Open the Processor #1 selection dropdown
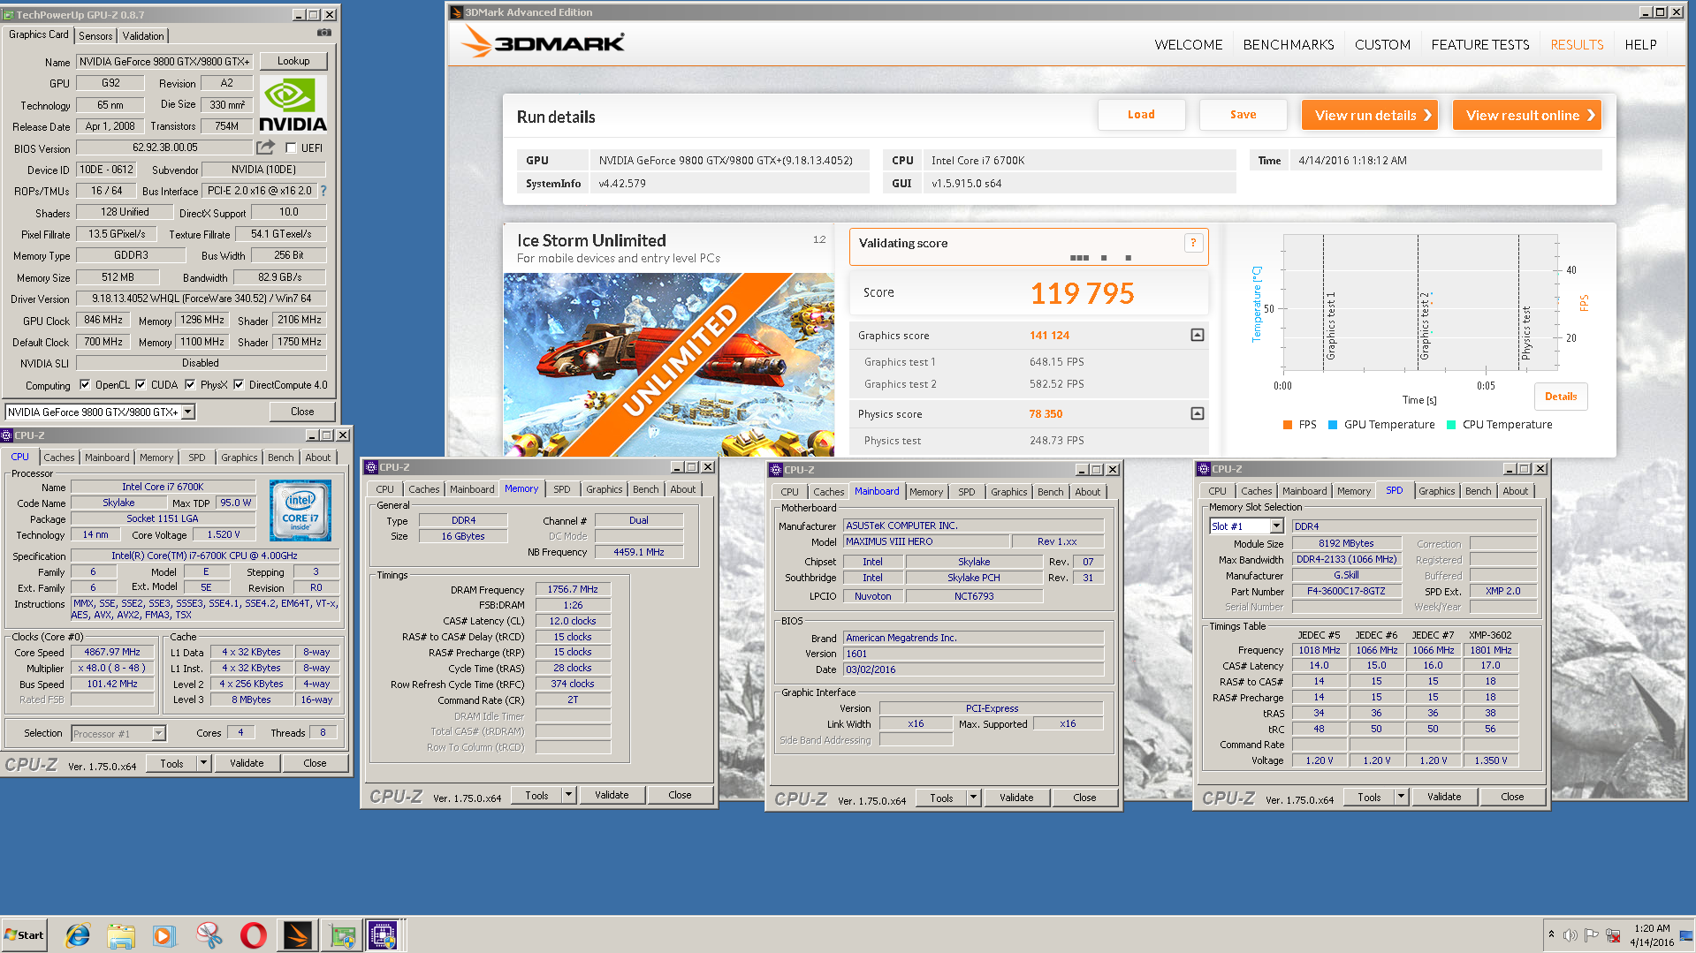1696x953 pixels. tap(158, 733)
